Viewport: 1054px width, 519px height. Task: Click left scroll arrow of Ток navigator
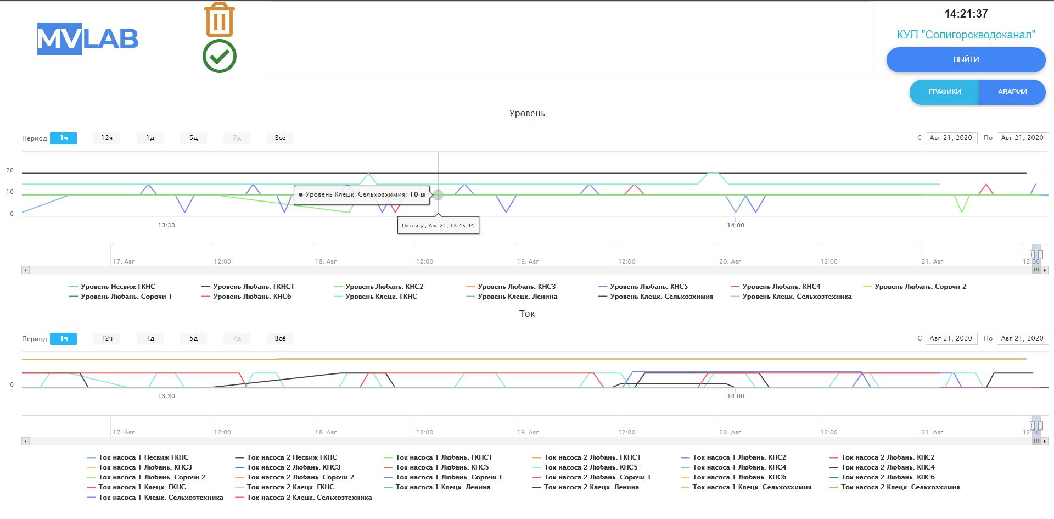25,441
